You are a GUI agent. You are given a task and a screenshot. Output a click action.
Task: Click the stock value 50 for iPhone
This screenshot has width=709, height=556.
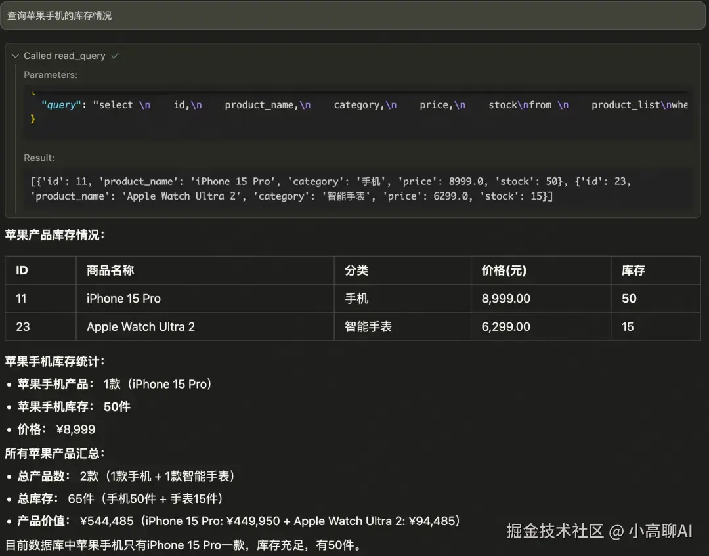point(628,298)
